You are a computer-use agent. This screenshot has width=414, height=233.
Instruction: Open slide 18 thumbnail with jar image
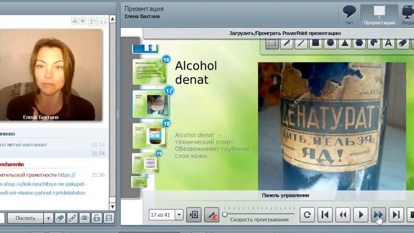(x=149, y=135)
